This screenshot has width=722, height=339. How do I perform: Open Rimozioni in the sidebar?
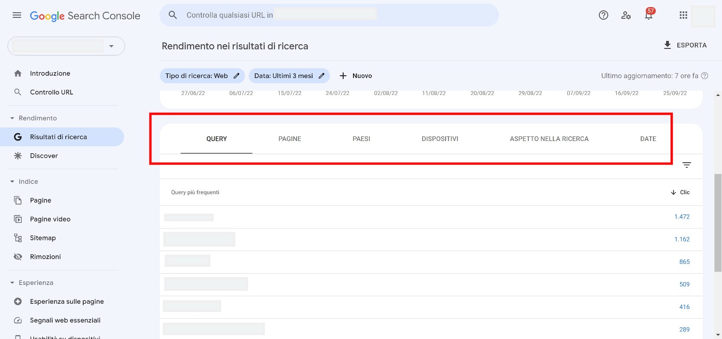coord(62,257)
